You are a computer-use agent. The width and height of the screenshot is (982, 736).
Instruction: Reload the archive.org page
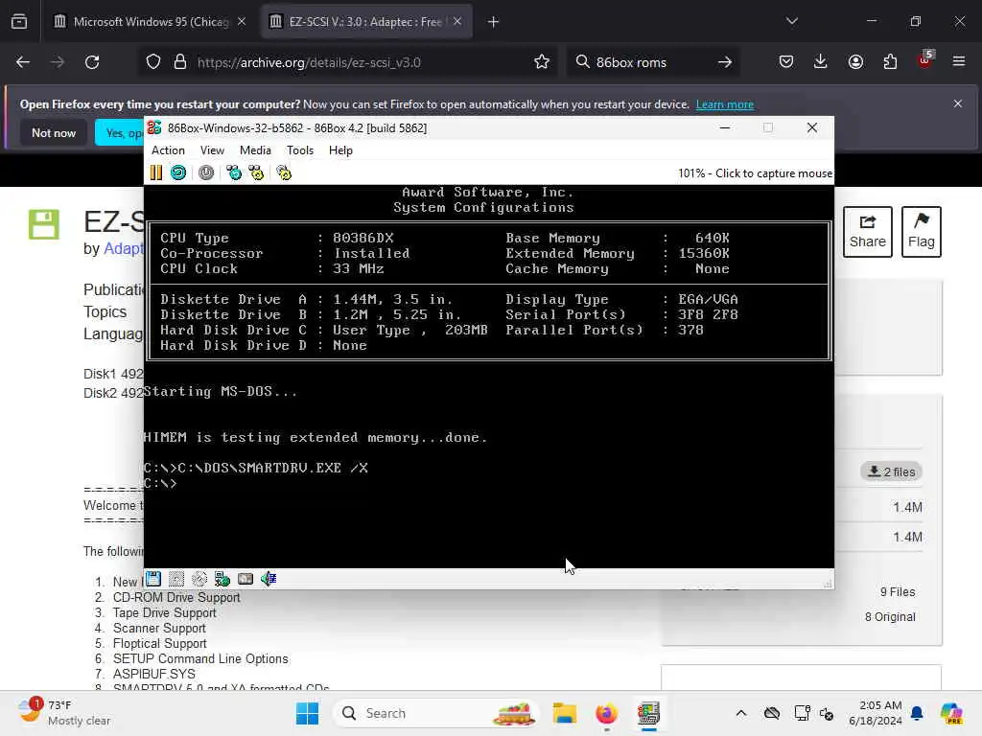(x=92, y=62)
